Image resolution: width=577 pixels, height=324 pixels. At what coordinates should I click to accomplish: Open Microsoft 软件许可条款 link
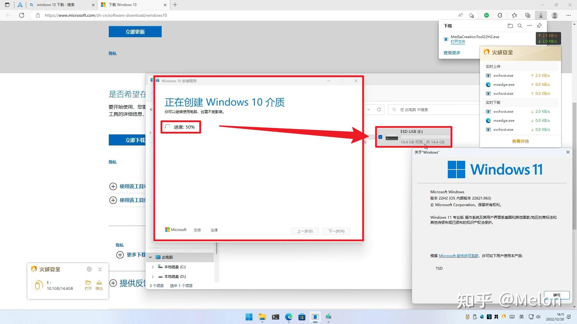(459, 256)
